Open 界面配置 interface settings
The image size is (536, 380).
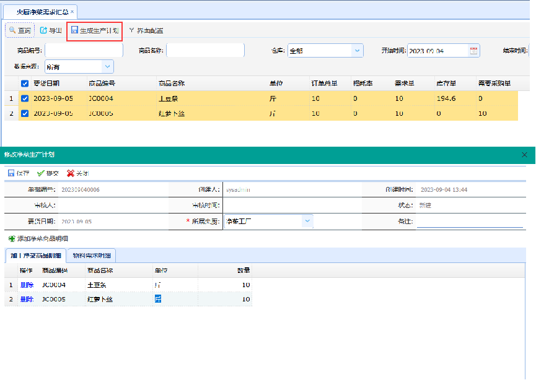(146, 30)
